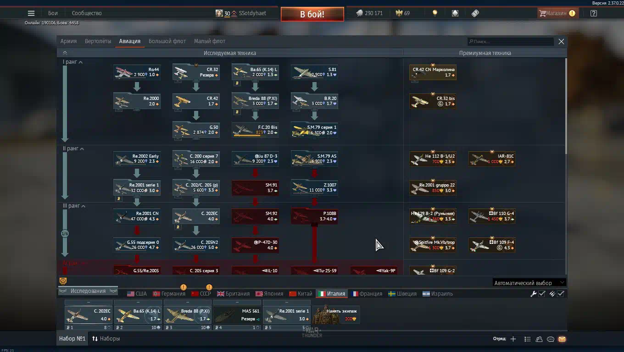Image resolution: width=624 pixels, height=352 pixels.
Task: Select the S.M.79 серия 1 bomber card
Action: 314,130
